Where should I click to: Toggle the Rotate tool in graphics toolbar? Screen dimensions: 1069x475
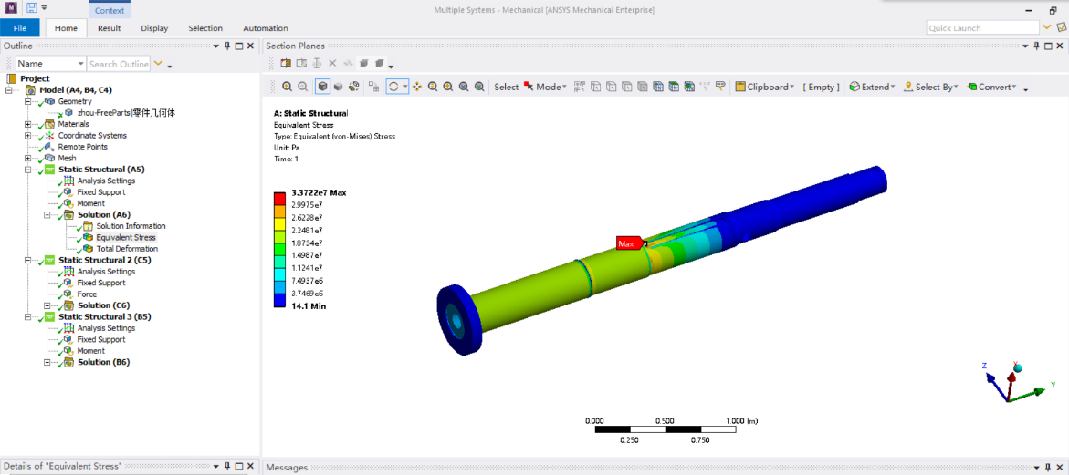point(393,87)
